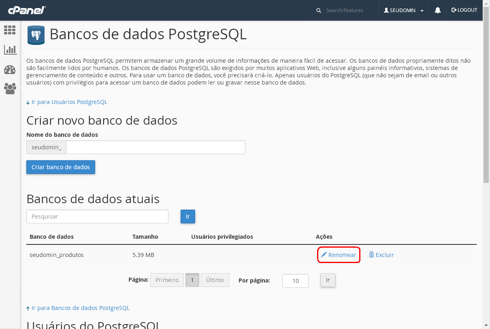The width and height of the screenshot is (490, 329).
Task: Click the Nome do banco de dados field
Action: (x=156, y=147)
